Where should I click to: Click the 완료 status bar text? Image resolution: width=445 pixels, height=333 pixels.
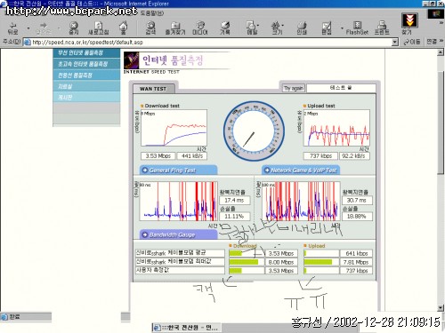point(14,317)
